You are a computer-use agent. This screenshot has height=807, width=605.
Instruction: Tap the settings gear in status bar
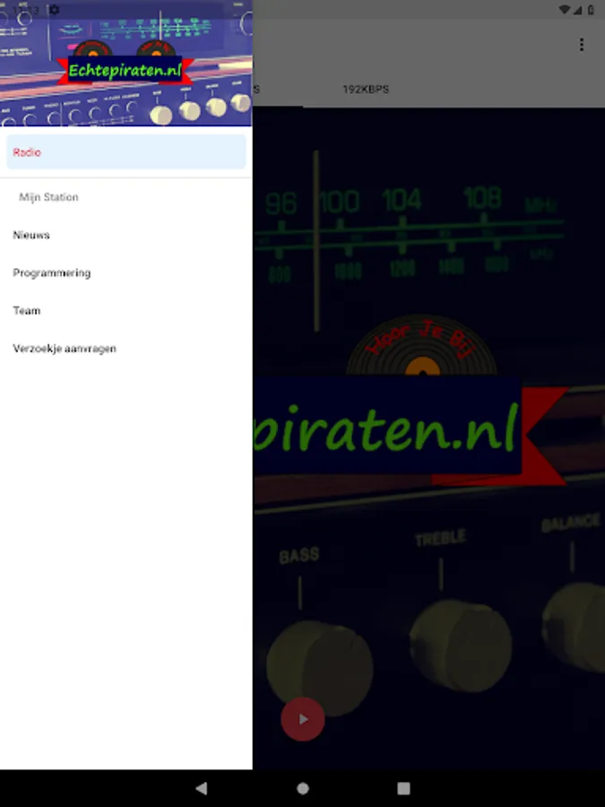pos(54,10)
